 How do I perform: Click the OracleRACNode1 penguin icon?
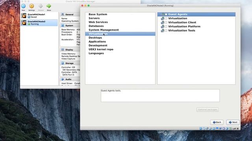[x=24, y=16]
